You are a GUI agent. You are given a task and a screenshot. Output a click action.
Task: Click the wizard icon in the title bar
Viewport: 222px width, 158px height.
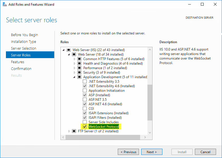coord(4,5)
